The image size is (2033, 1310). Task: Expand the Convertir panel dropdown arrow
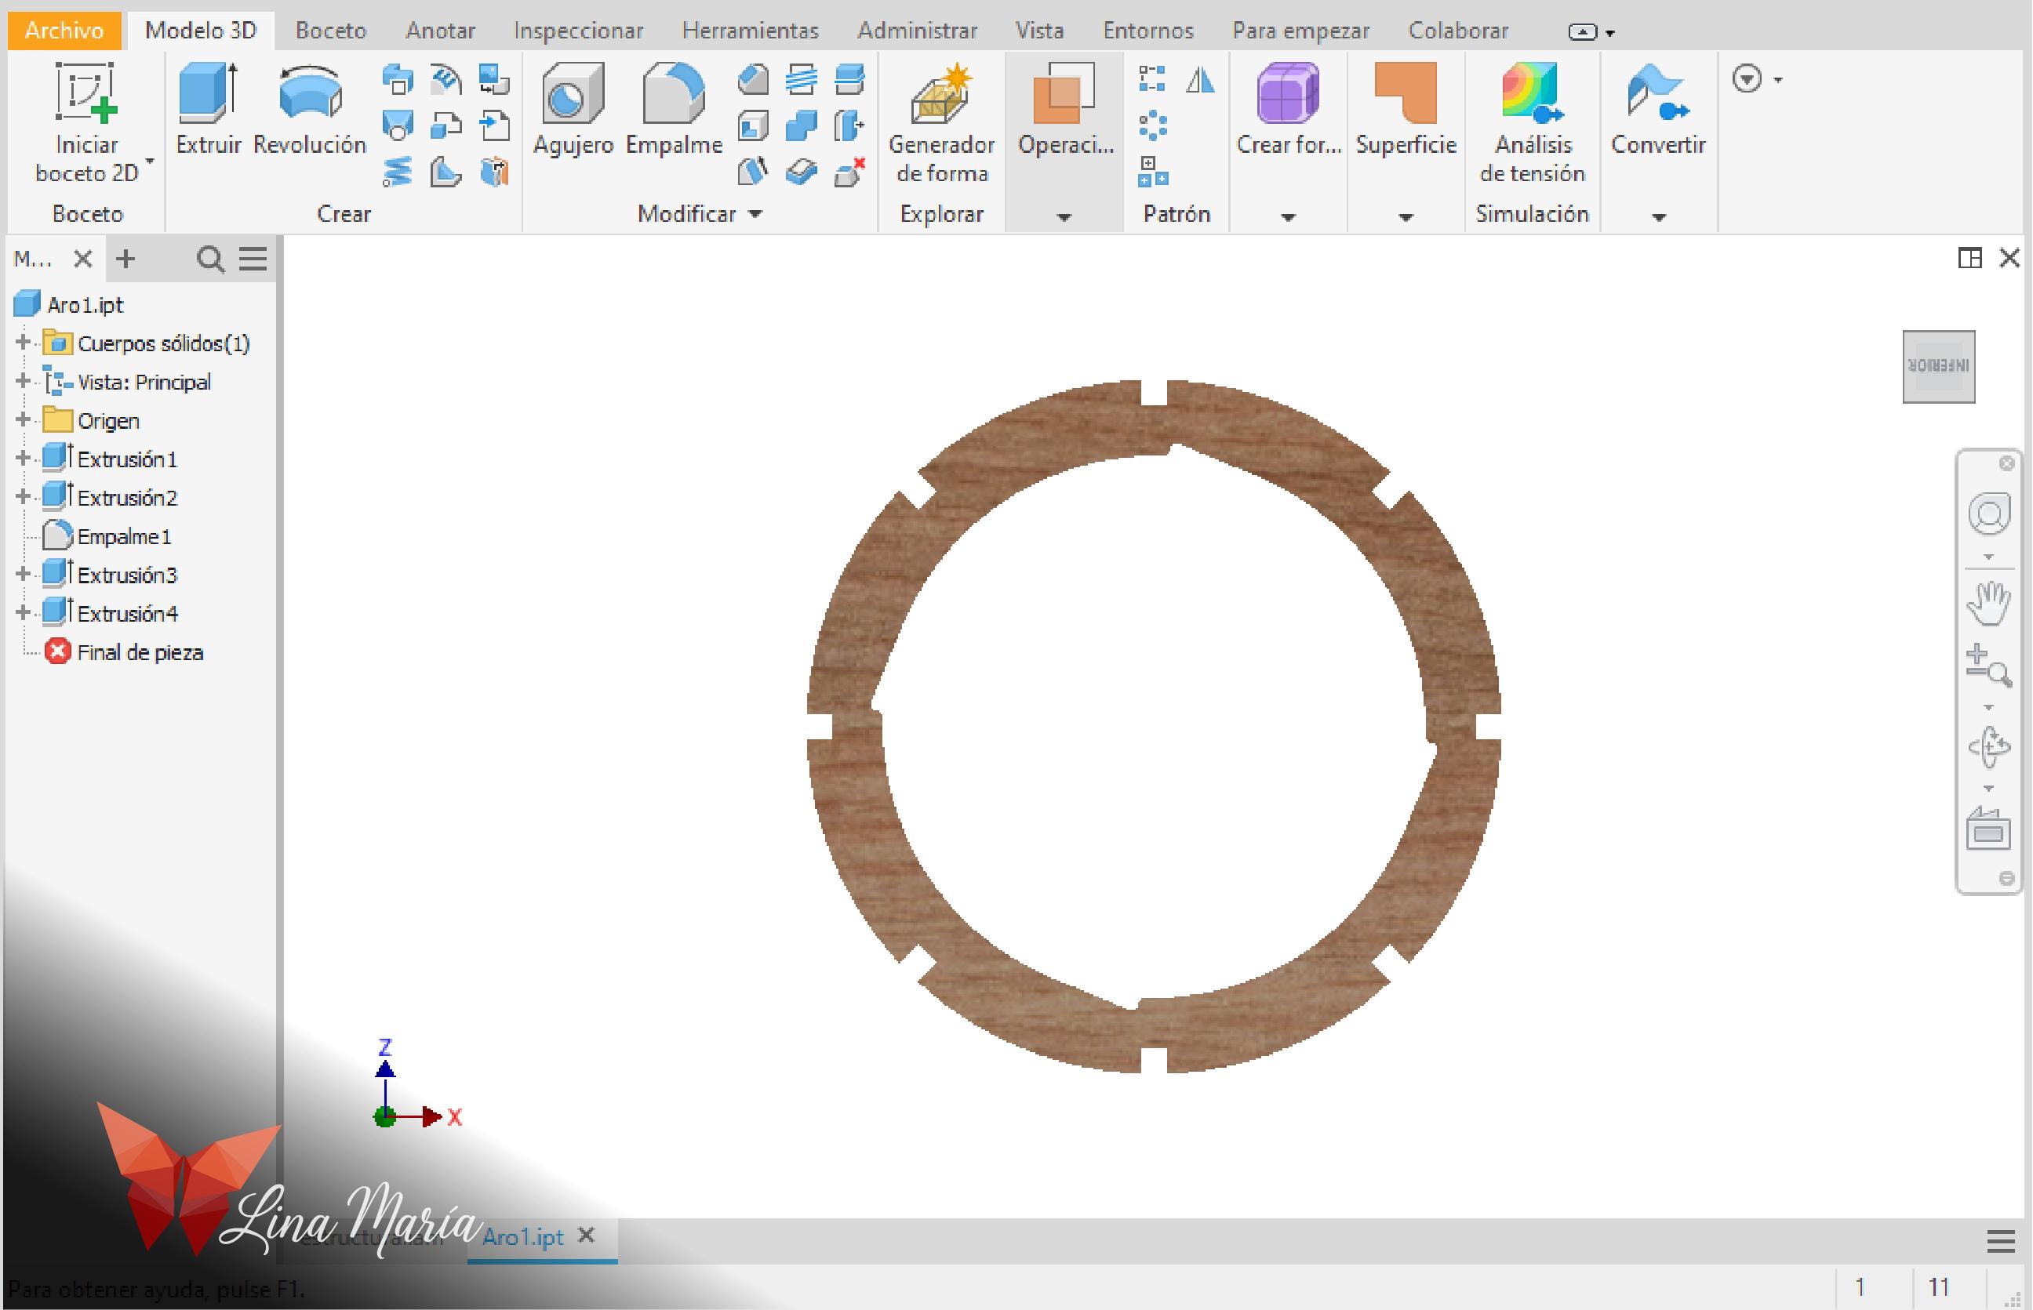[x=1659, y=218]
